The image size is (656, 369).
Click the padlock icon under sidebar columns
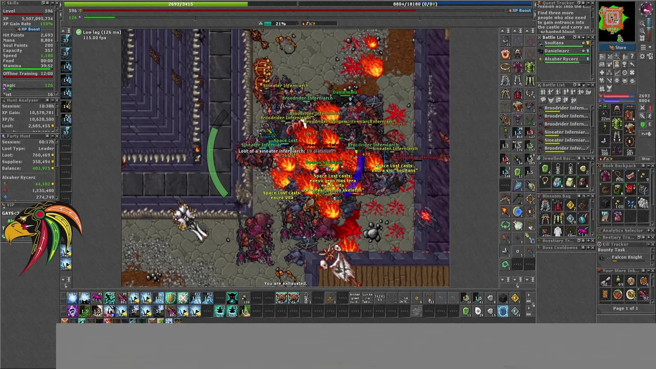(518, 285)
